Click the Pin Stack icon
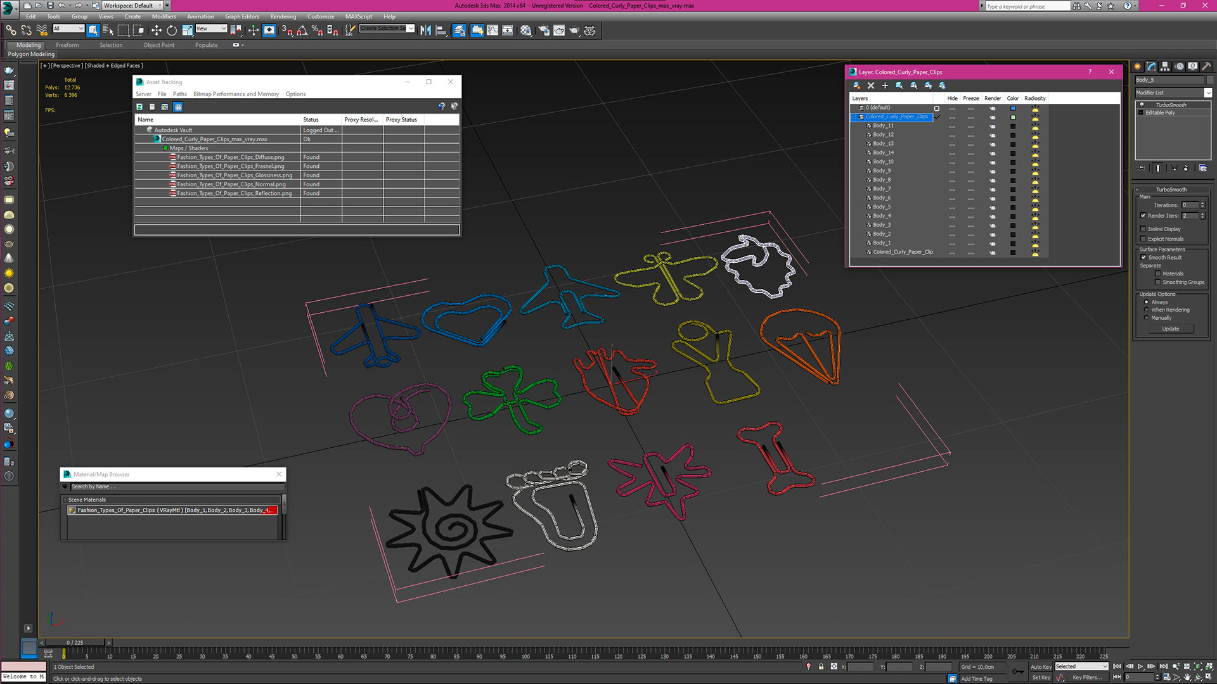This screenshot has height=684, width=1217. click(x=1142, y=168)
